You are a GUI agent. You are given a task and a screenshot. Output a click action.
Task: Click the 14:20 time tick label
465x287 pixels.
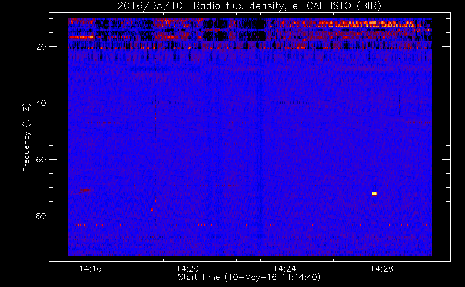188,269
